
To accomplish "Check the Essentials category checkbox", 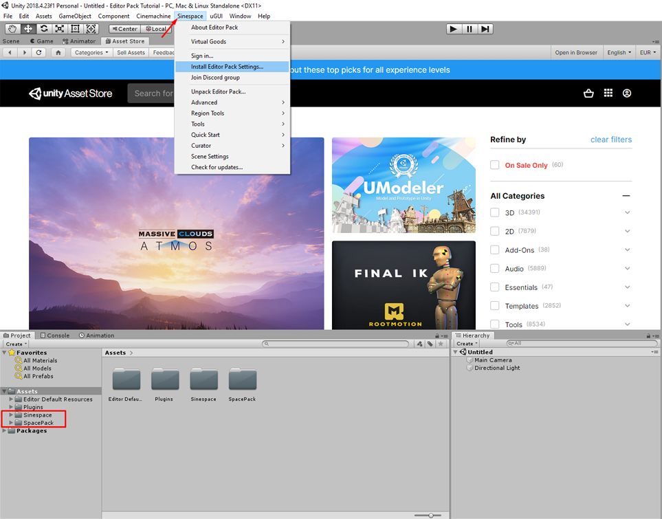I will coord(495,287).
